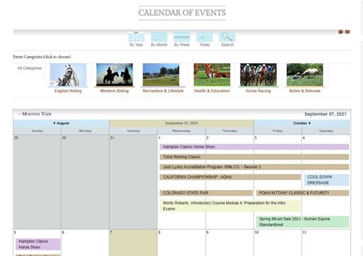Select the English Riding category image

click(68, 74)
